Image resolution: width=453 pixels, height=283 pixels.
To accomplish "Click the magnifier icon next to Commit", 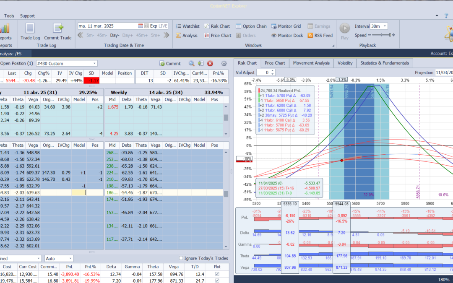I will (x=191, y=64).
